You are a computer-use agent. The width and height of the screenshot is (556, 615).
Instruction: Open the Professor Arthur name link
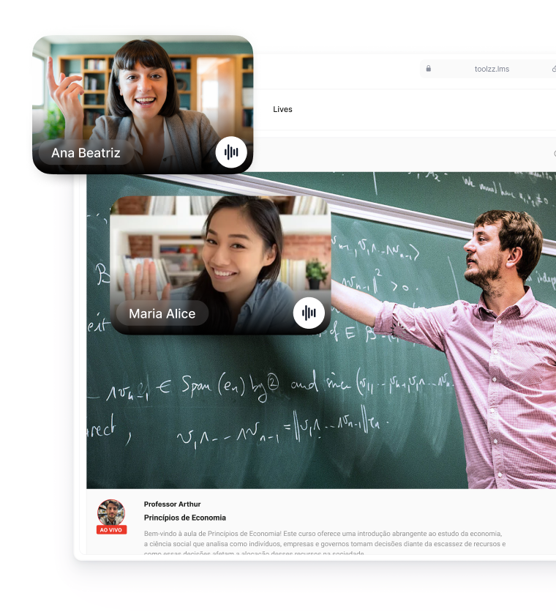(172, 504)
